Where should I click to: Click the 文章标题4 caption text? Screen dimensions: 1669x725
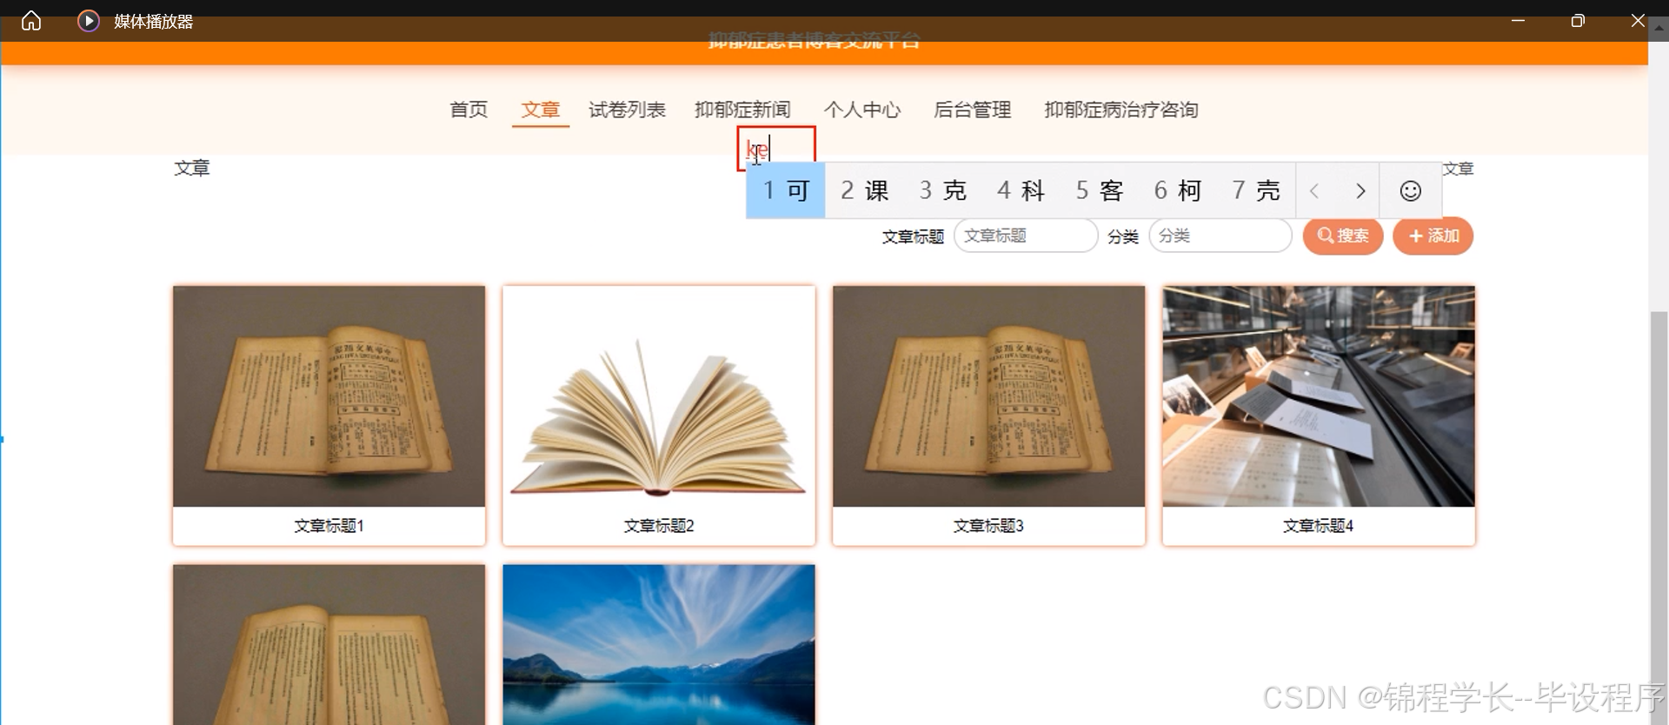(x=1318, y=526)
